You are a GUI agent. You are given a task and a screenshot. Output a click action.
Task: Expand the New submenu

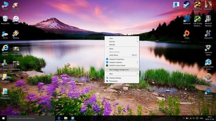pyautogui.click(x=122, y=74)
